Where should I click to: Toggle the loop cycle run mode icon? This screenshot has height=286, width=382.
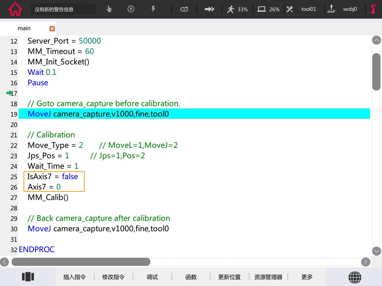pos(184,9)
